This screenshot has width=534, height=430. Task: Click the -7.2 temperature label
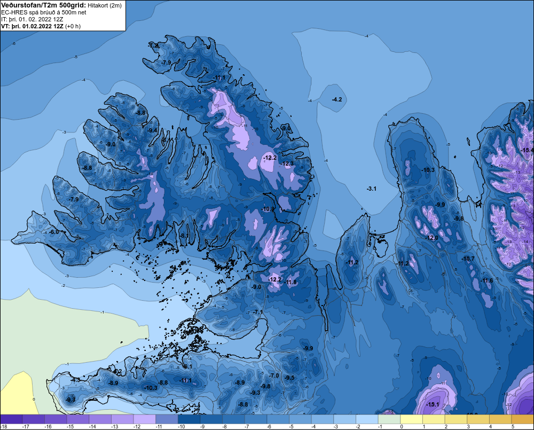tap(153, 45)
